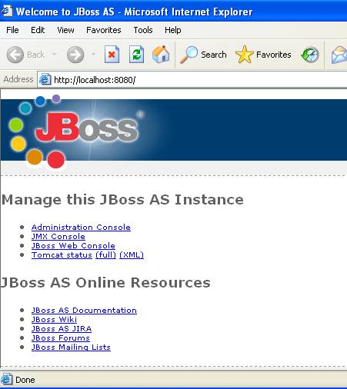Screen dimensions: 347x389
Task: Open the Tools menu
Action: point(143,30)
